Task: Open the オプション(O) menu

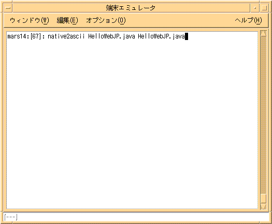Action: 106,21
